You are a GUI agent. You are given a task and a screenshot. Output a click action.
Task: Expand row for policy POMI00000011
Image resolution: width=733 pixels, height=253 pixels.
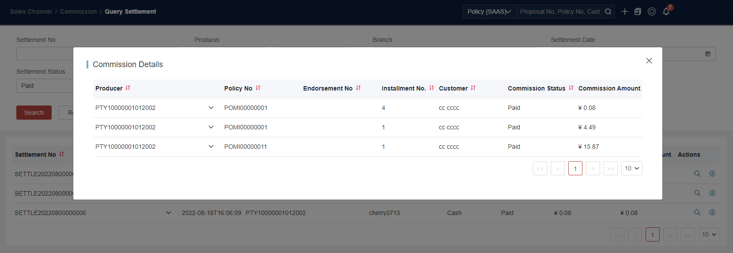pos(211,147)
